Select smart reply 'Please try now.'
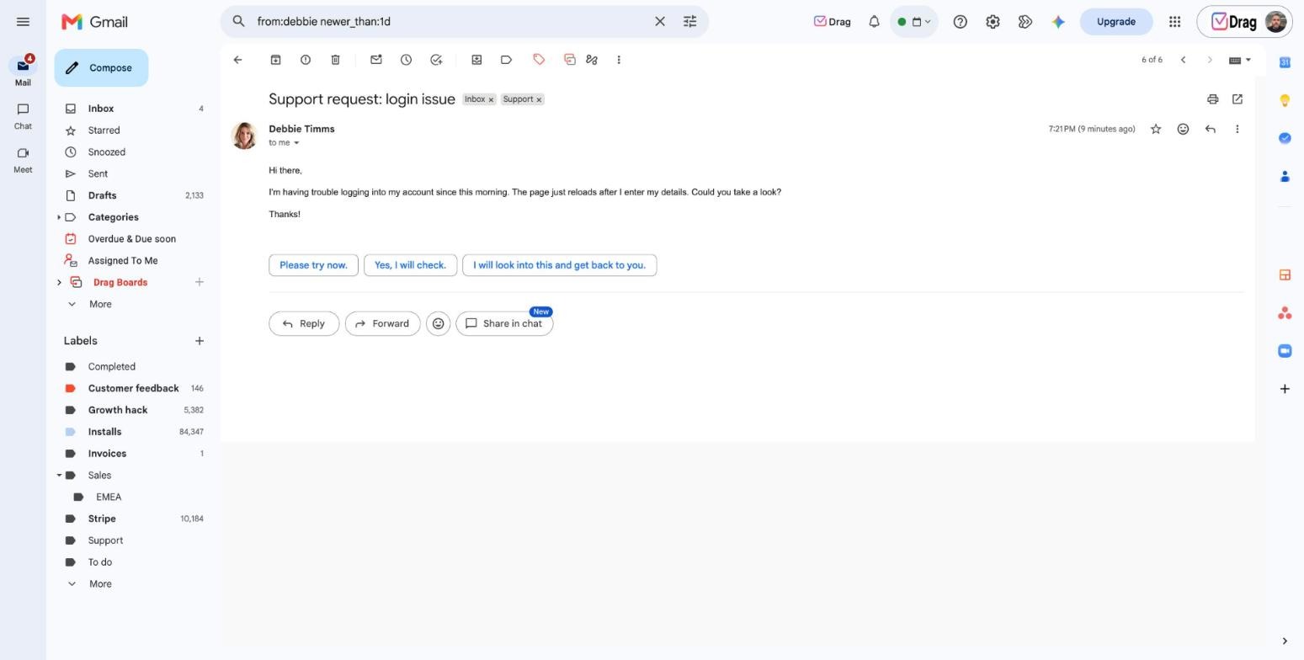Image resolution: width=1304 pixels, height=660 pixels. (313, 265)
